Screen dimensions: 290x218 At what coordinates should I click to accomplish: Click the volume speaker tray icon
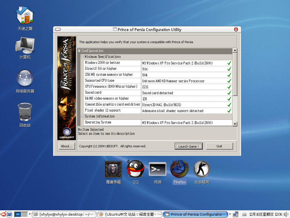pos(286,215)
